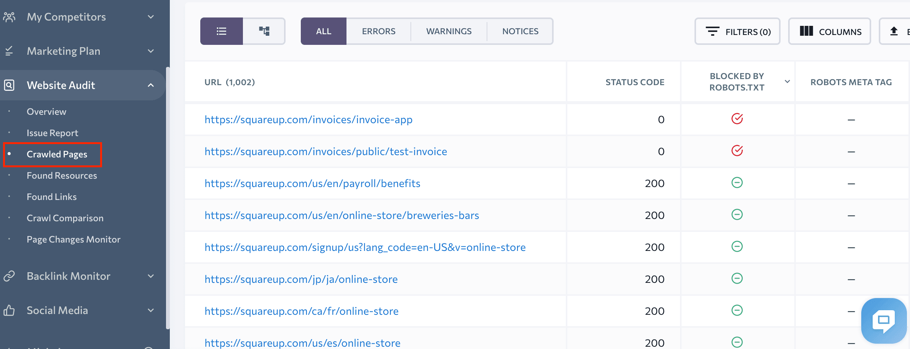Click the ROBOTS META TAG column header
Viewport: 910px width, 349px height.
point(851,82)
